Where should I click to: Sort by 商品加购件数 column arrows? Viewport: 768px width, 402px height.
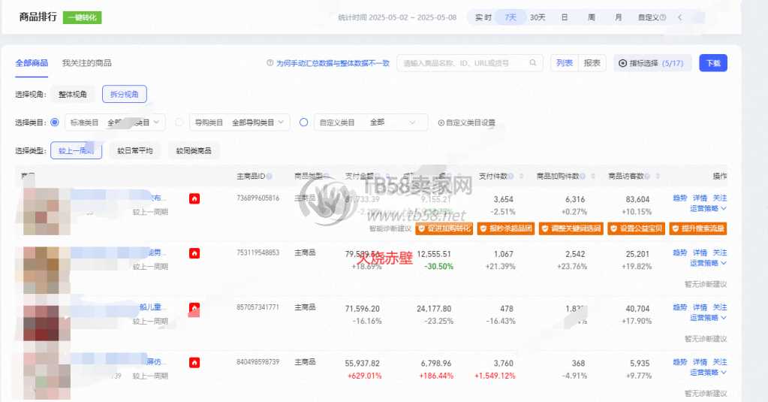(593, 176)
